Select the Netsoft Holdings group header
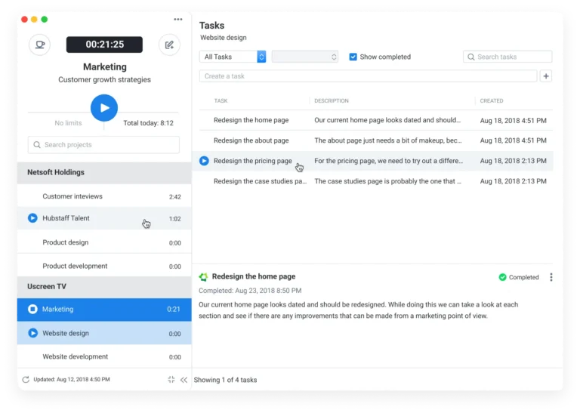Image resolution: width=580 pixels, height=413 pixels. point(104,173)
